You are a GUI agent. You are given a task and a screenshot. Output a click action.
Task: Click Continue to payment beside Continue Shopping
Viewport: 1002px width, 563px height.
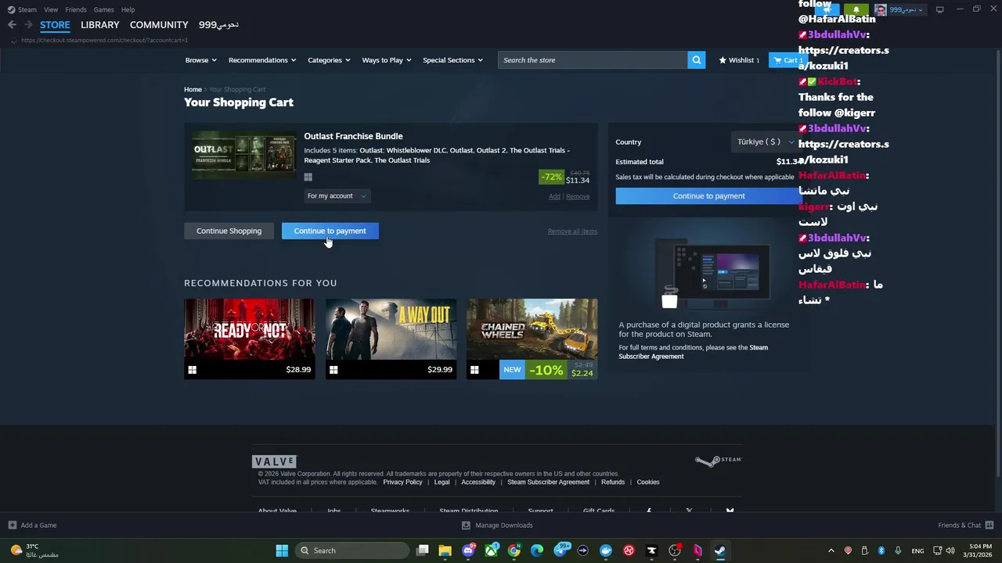coord(330,231)
